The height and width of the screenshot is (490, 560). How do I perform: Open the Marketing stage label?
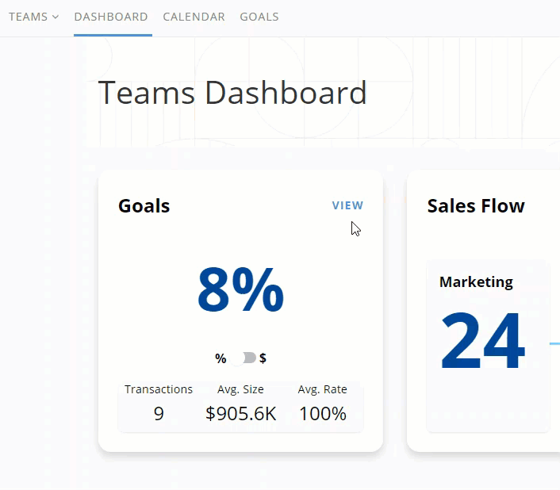pyautogui.click(x=476, y=281)
